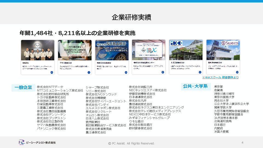Click the Sweco logo badge on the last card
Screen dimensions: 263x148
(x=230, y=43)
